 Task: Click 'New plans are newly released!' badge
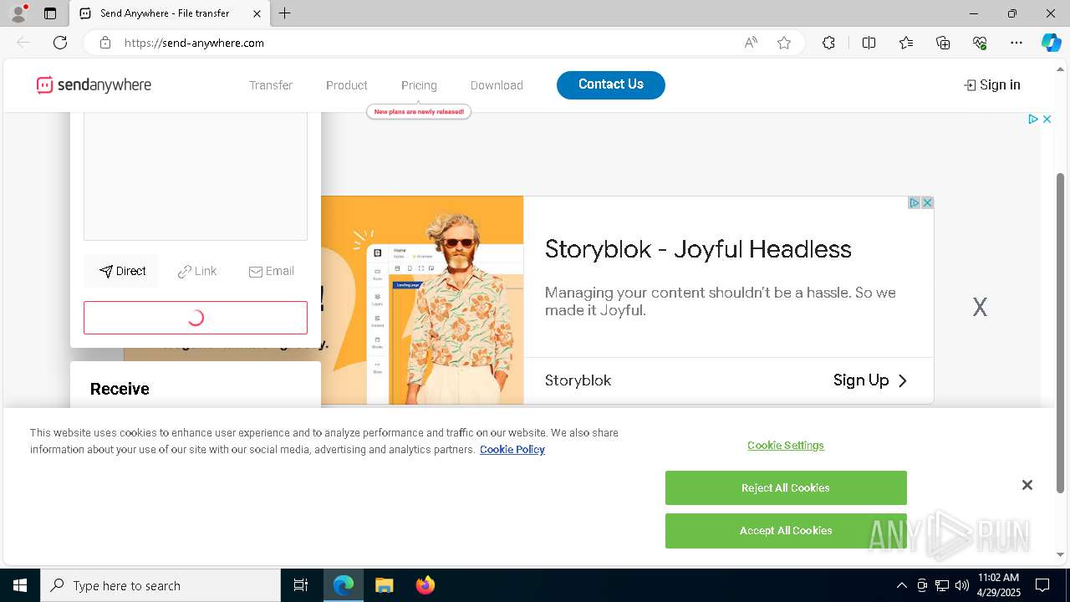(419, 111)
